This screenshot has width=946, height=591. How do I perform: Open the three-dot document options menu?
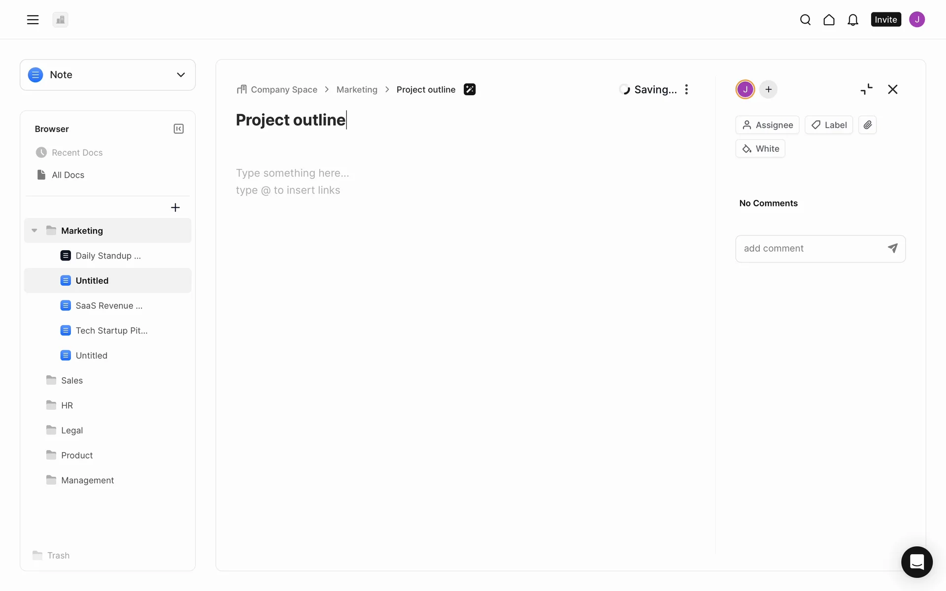point(686,90)
